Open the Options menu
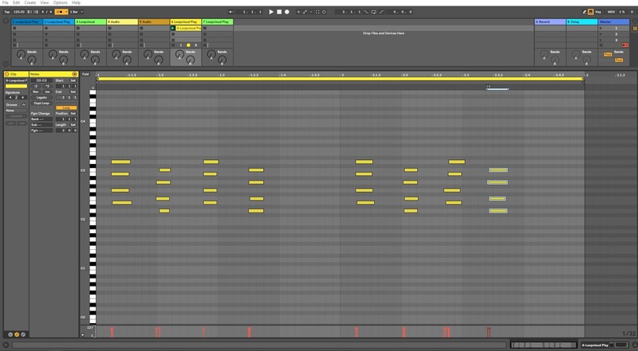The width and height of the screenshot is (638, 351). click(61, 2)
